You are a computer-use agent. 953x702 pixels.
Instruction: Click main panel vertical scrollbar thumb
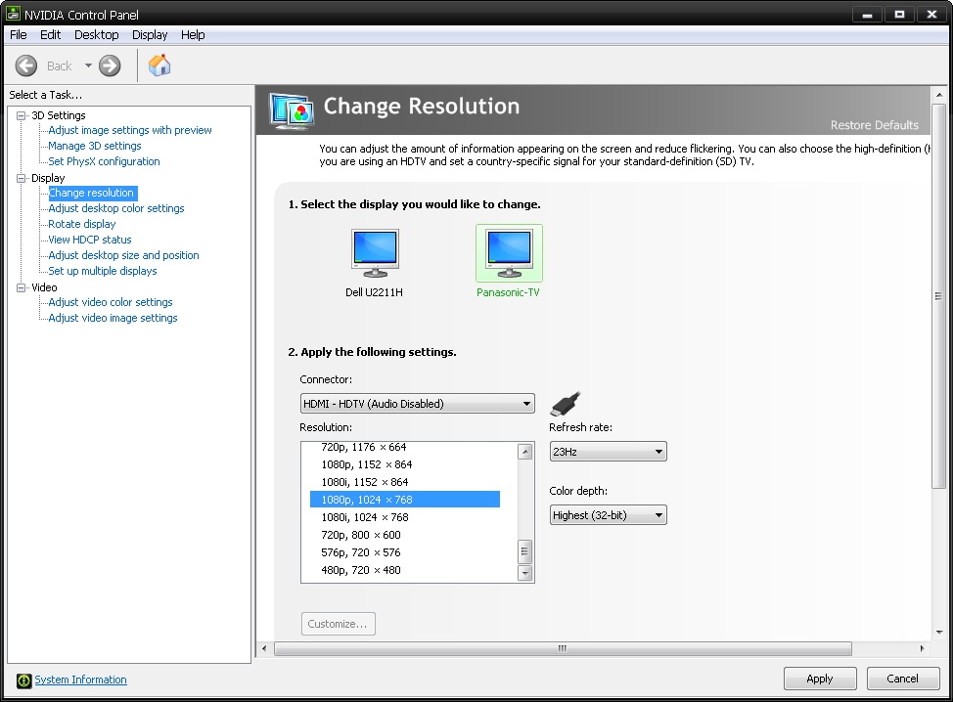coord(939,295)
